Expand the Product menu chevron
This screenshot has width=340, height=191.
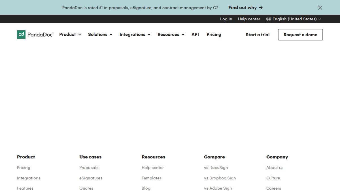(x=80, y=35)
